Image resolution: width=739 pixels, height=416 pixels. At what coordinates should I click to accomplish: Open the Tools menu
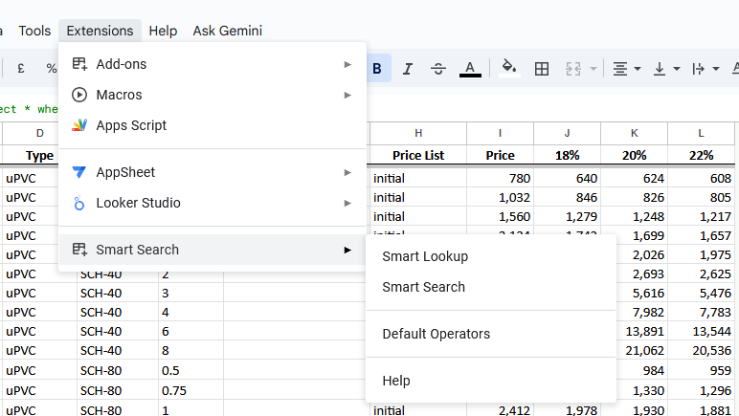pyautogui.click(x=34, y=31)
